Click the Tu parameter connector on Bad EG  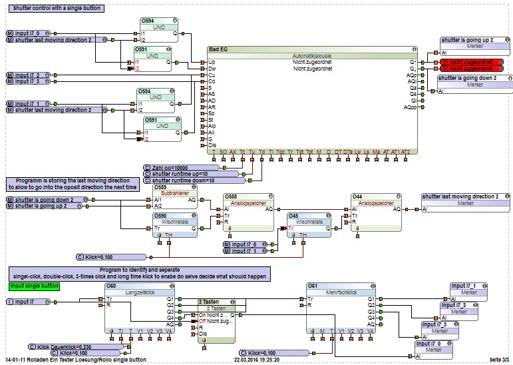(252, 160)
